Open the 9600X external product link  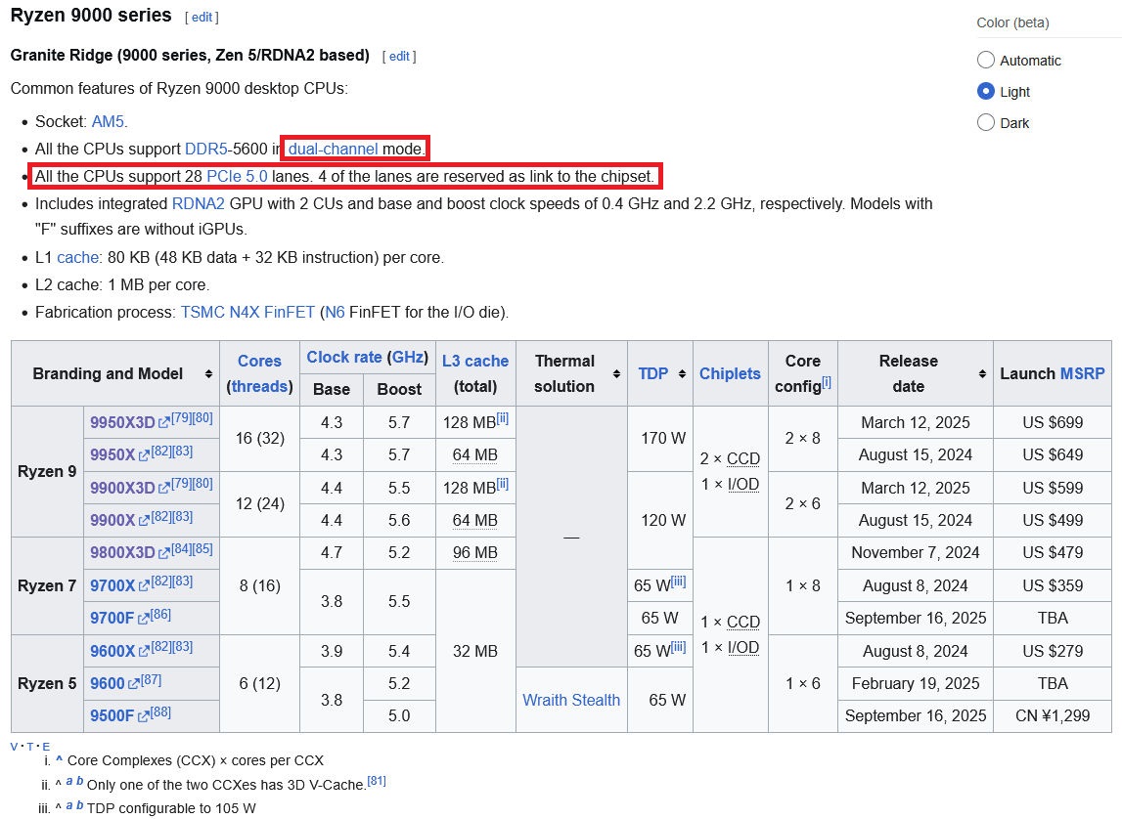[x=119, y=651]
